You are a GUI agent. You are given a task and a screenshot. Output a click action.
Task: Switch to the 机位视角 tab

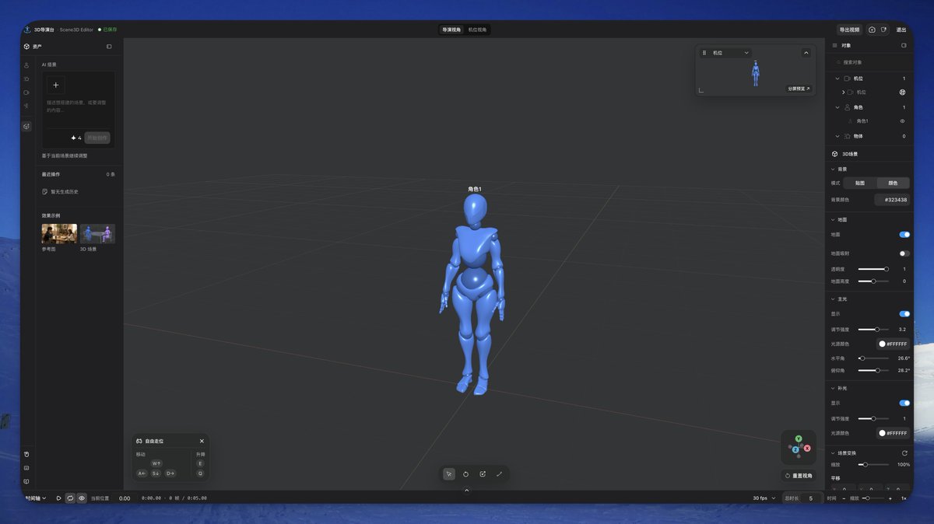point(477,30)
